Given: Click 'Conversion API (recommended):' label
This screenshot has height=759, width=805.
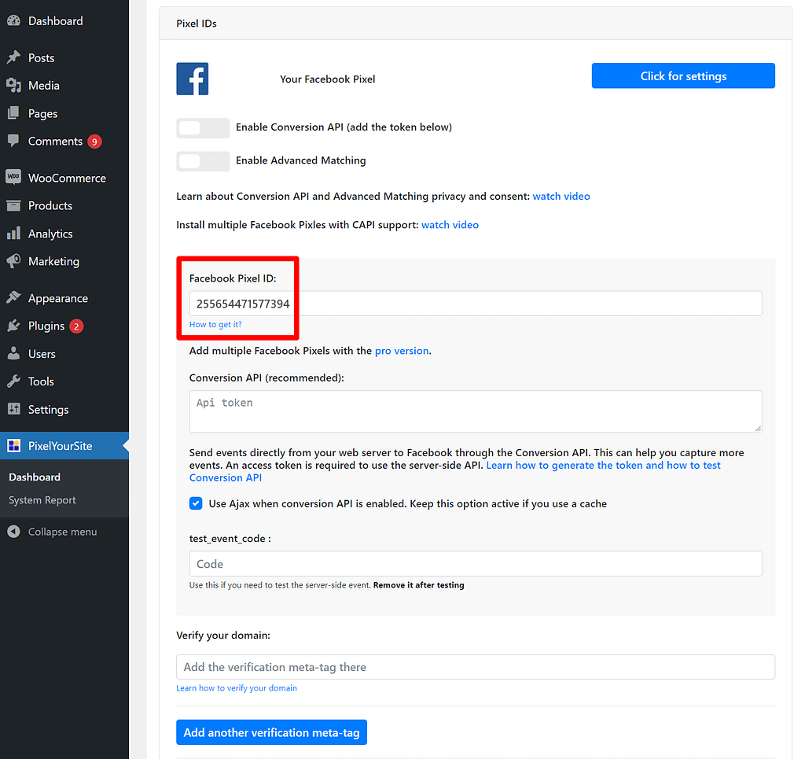Looking at the screenshot, I should [266, 378].
